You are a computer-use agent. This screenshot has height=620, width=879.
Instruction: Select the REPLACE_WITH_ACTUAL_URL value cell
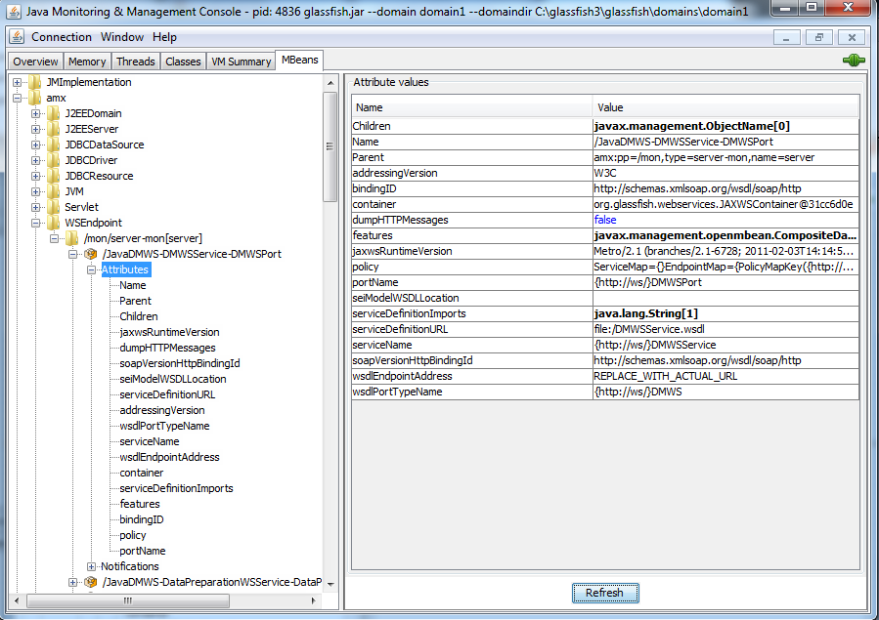coord(725,376)
